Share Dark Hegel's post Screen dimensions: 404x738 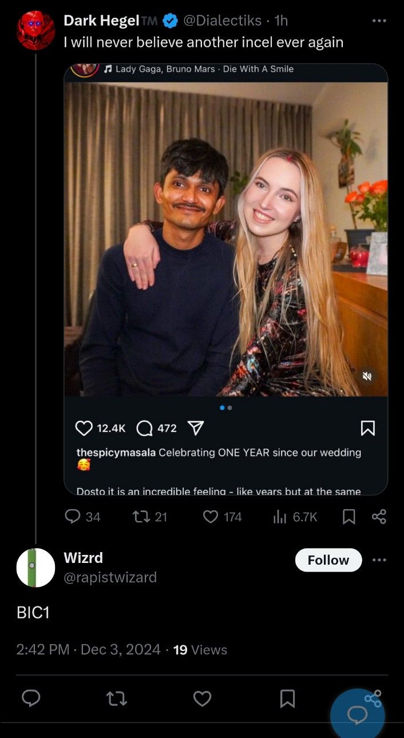pos(379,517)
